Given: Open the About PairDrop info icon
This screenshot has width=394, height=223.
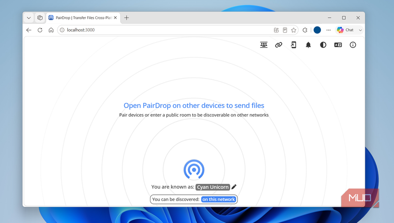Looking at the screenshot, I should (353, 45).
